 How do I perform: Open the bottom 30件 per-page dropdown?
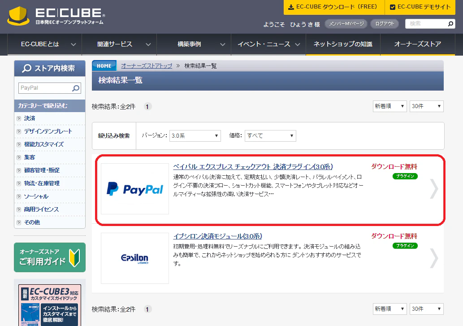click(426, 309)
